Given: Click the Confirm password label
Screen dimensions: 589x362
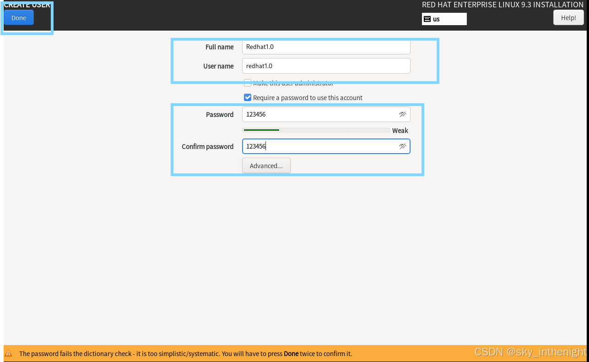Looking at the screenshot, I should click(x=208, y=147).
